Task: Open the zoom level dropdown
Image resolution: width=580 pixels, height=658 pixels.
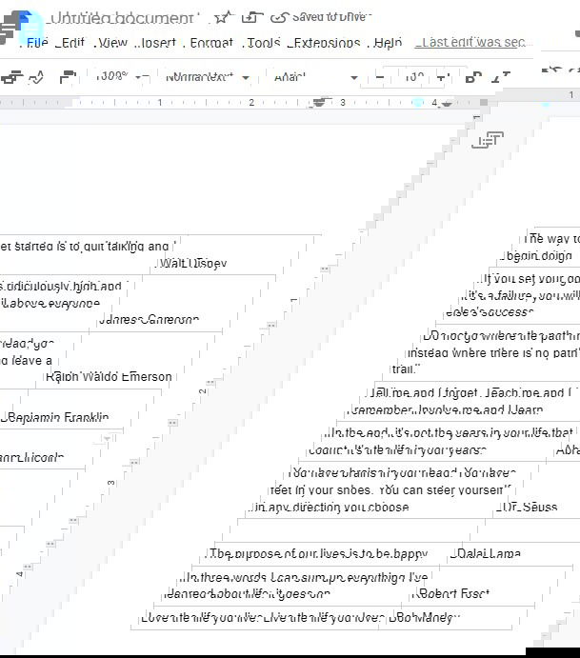Action: (119, 77)
